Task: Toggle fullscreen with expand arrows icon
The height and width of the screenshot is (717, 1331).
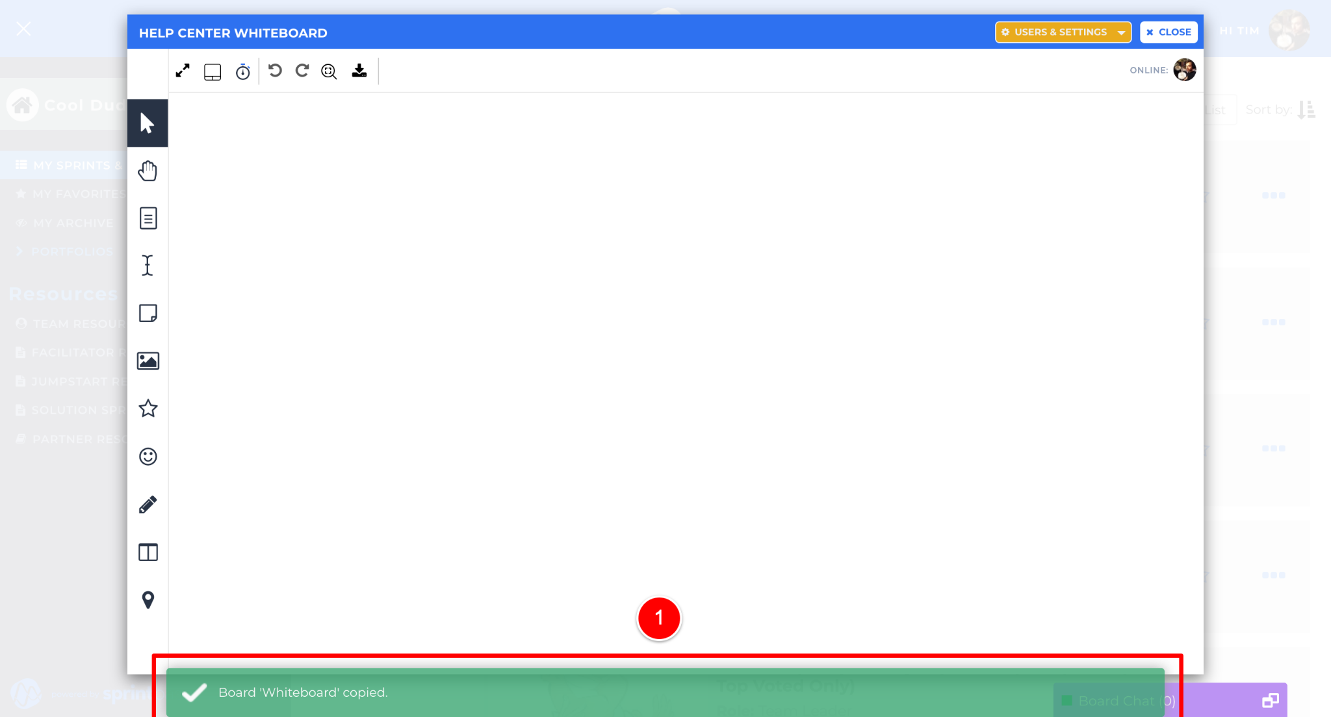Action: [x=183, y=71]
